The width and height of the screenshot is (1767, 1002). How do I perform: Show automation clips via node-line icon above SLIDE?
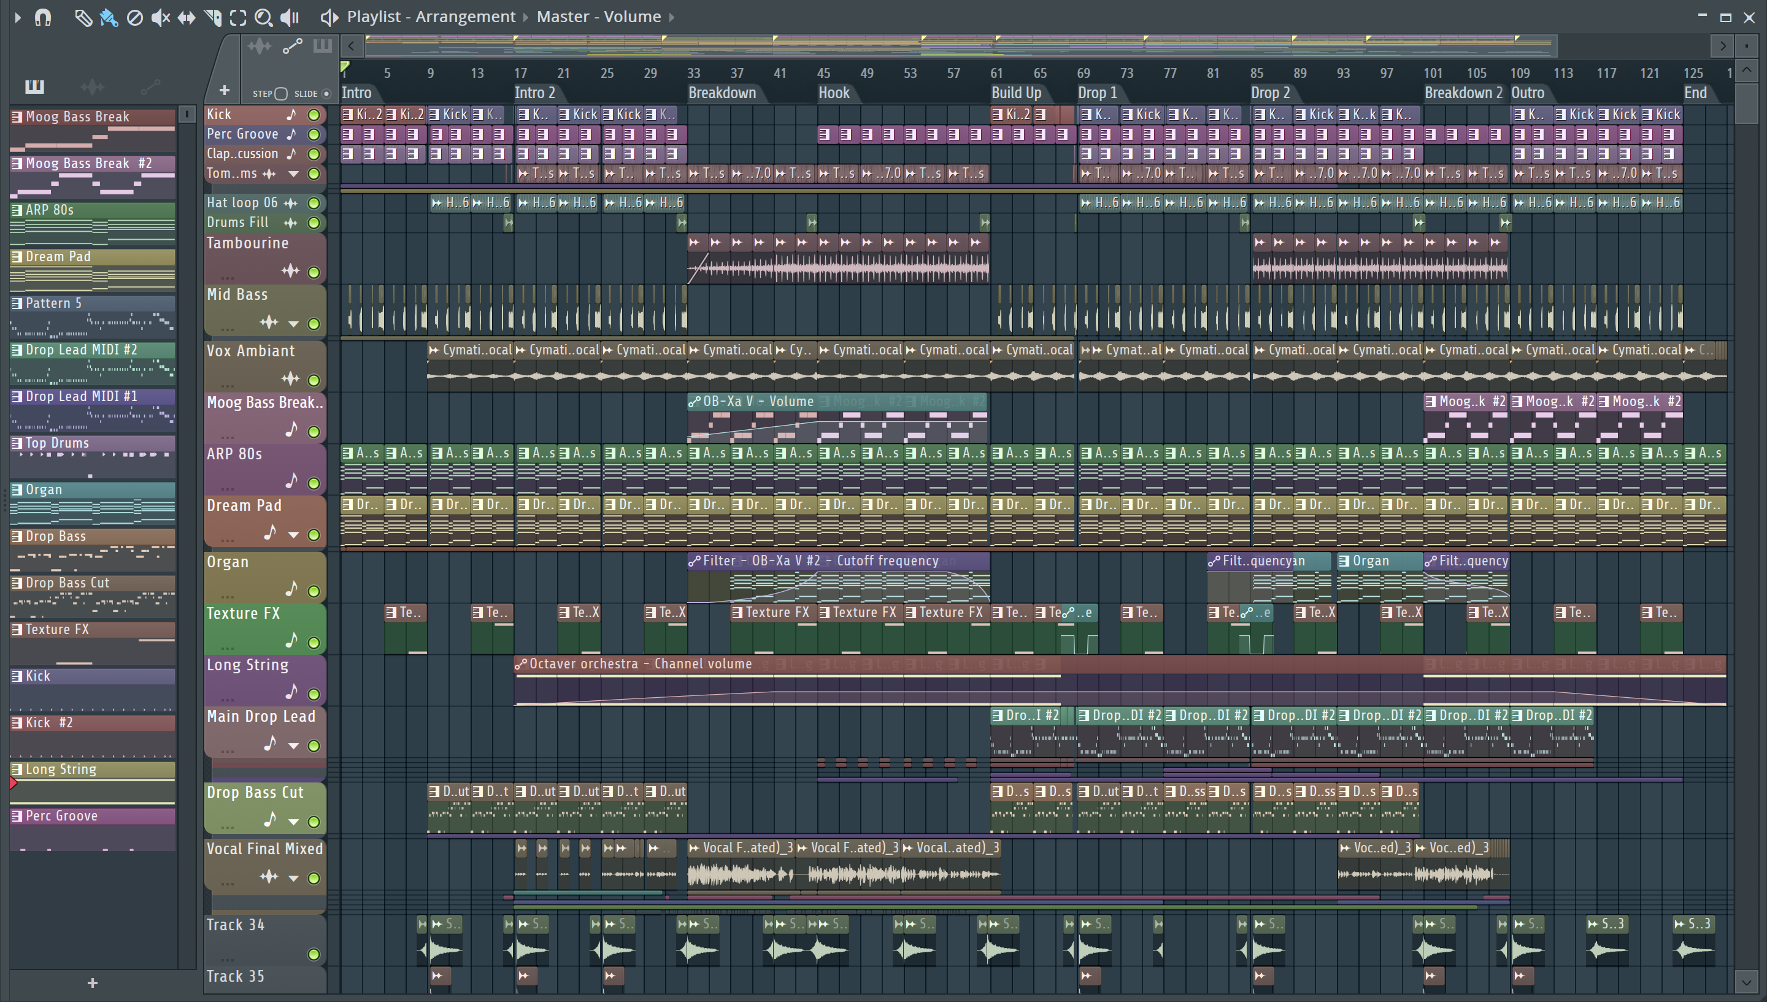point(293,46)
